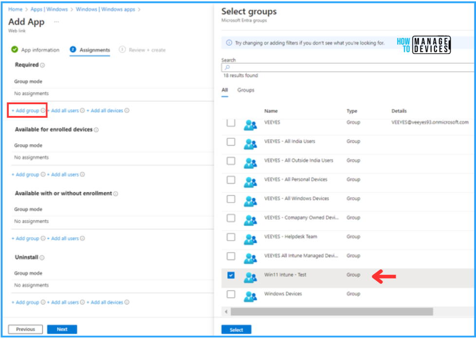
Task: Click Home breadcrumb link
Action: (x=15, y=9)
